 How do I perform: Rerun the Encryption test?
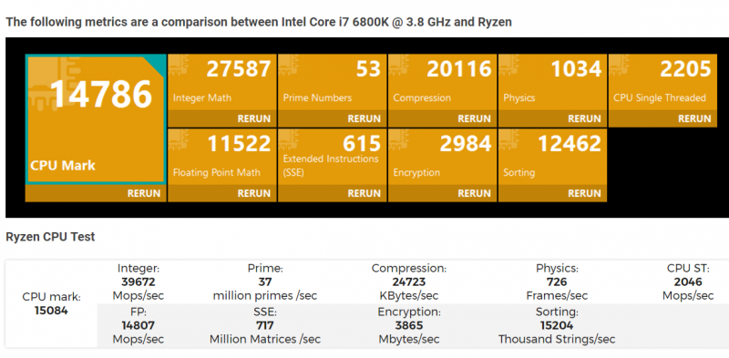click(474, 193)
